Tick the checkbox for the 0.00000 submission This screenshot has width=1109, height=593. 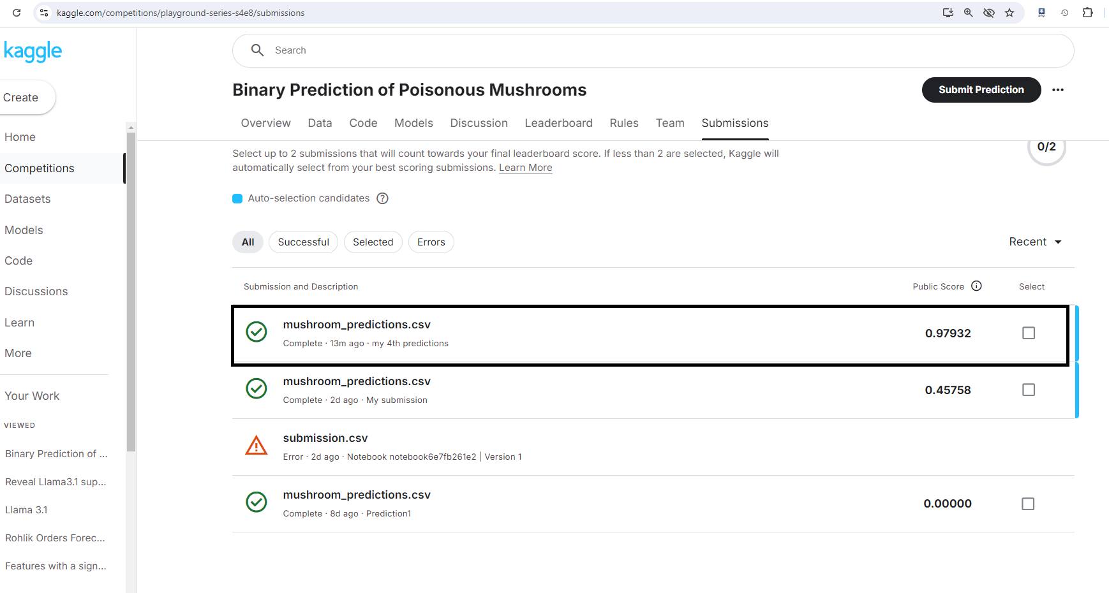coord(1027,504)
